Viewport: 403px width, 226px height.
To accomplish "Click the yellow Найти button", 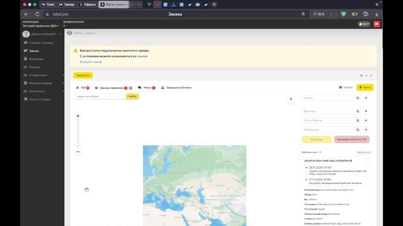I will point(132,96).
